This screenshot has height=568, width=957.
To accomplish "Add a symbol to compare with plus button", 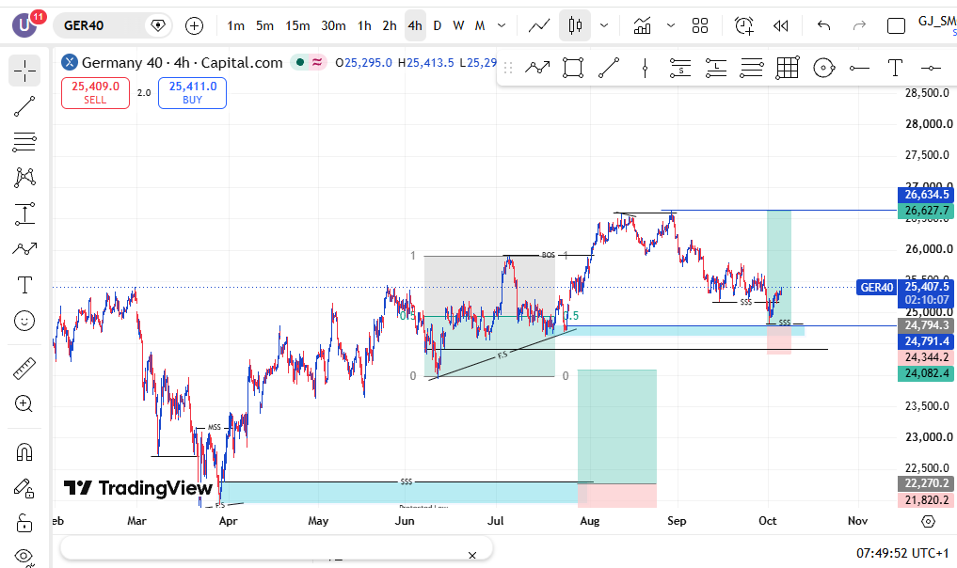I will pos(194,25).
